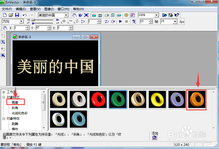219x149 pixels.
Task: Click the second face-selection box icon
Action: click(x=100, y=15)
